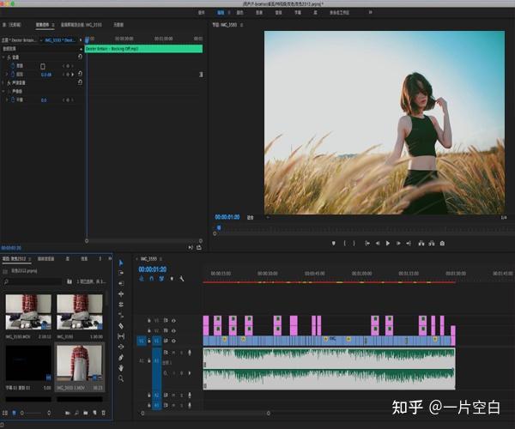Create new bin in project panel
This screenshot has width=515, height=429.
pyautogui.click(x=85, y=413)
